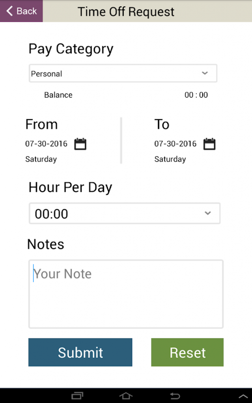Expand the Pay Category dropdown

coord(123,73)
